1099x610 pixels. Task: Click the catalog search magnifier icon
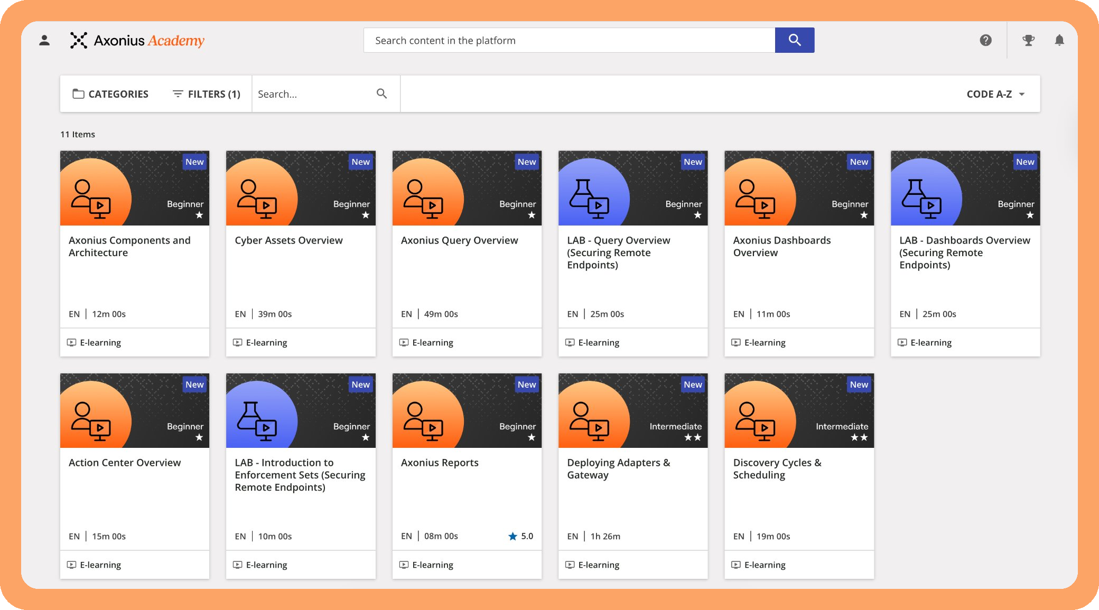tap(381, 93)
